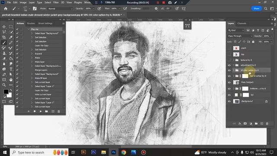277x156 pixels.
Task: Begin recording in Actions panel
Action: click(35, 111)
